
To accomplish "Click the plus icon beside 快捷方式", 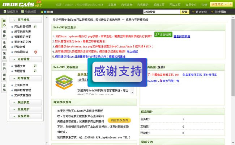I will (x=231, y=4).
